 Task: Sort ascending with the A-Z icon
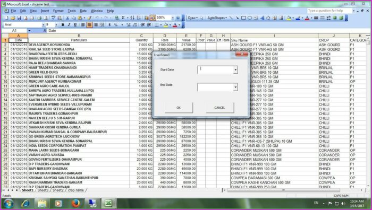click(132, 17)
